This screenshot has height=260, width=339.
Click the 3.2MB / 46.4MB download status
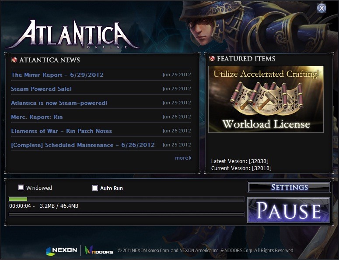click(59, 206)
